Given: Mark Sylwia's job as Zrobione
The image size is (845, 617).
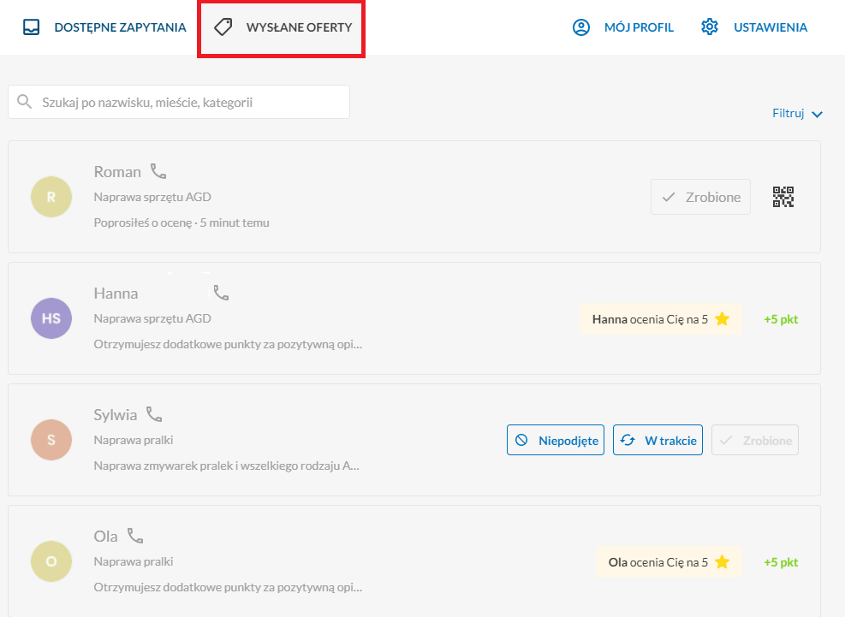Looking at the screenshot, I should [x=755, y=440].
